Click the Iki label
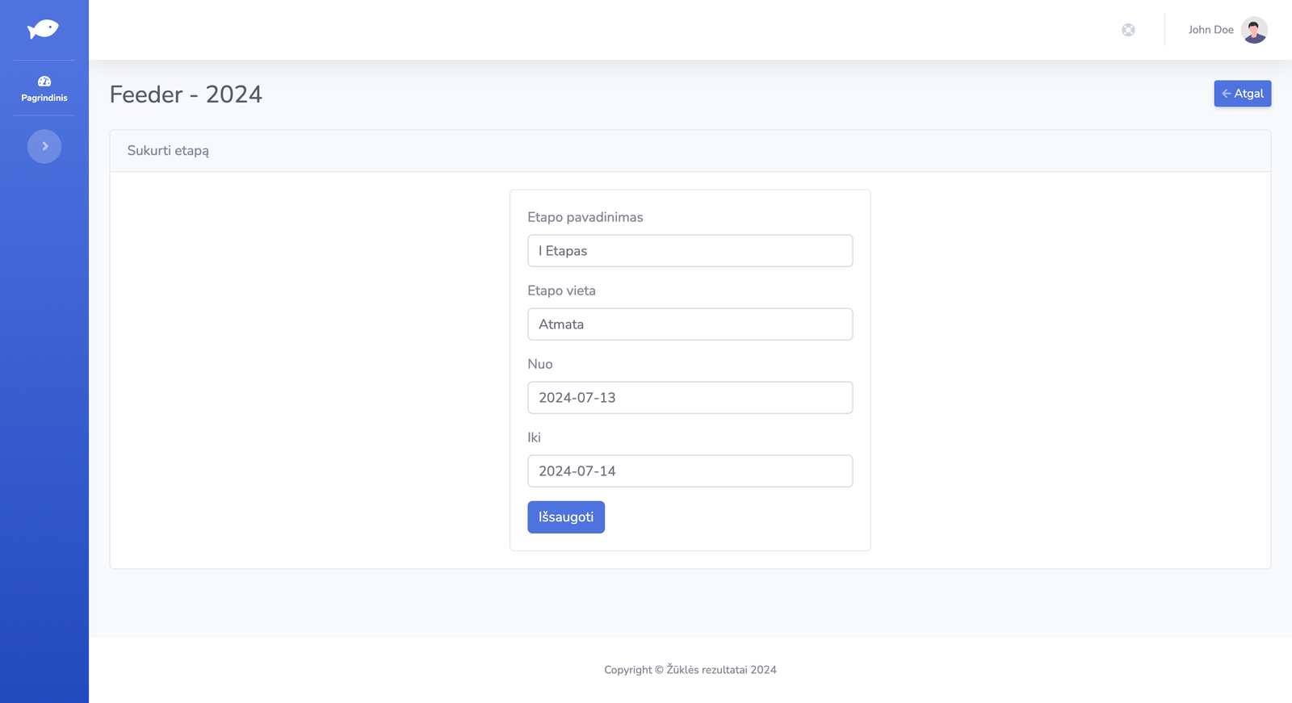 pos(534,437)
